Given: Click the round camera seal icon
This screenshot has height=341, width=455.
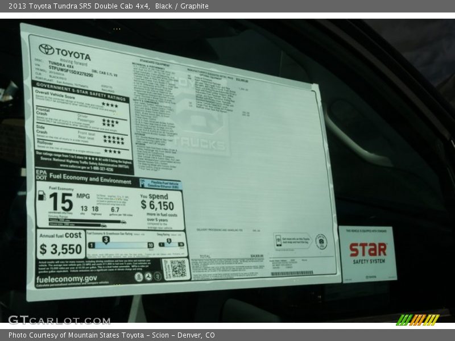Looking at the screenshot, I should pyautogui.click(x=321, y=242).
